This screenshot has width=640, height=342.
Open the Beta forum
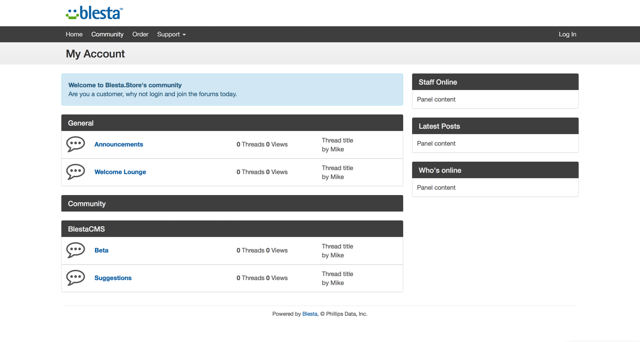tap(101, 250)
